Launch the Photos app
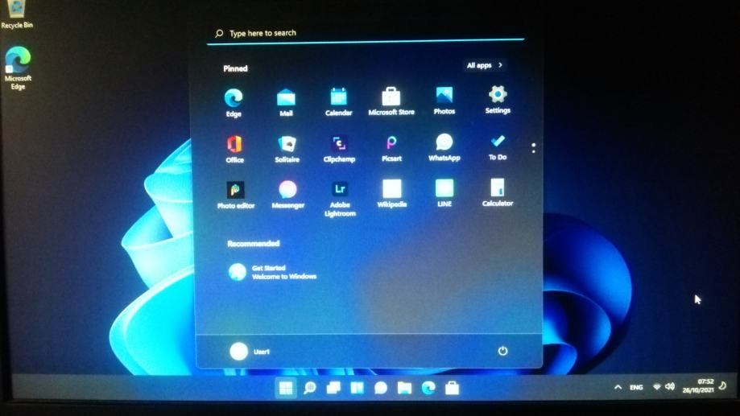 coord(444,100)
